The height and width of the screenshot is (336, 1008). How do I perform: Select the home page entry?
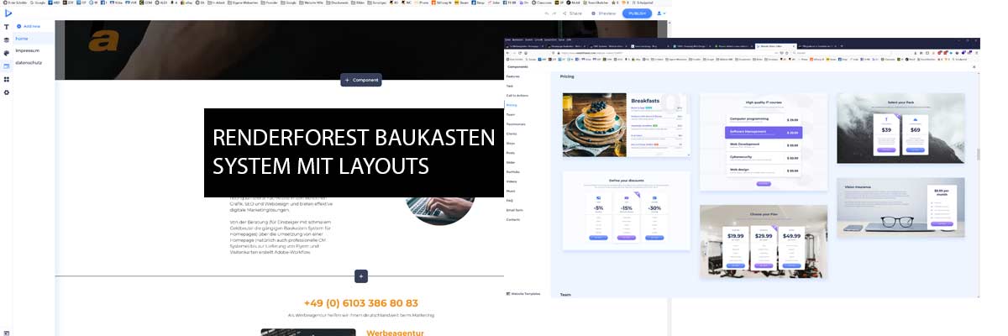coord(34,39)
